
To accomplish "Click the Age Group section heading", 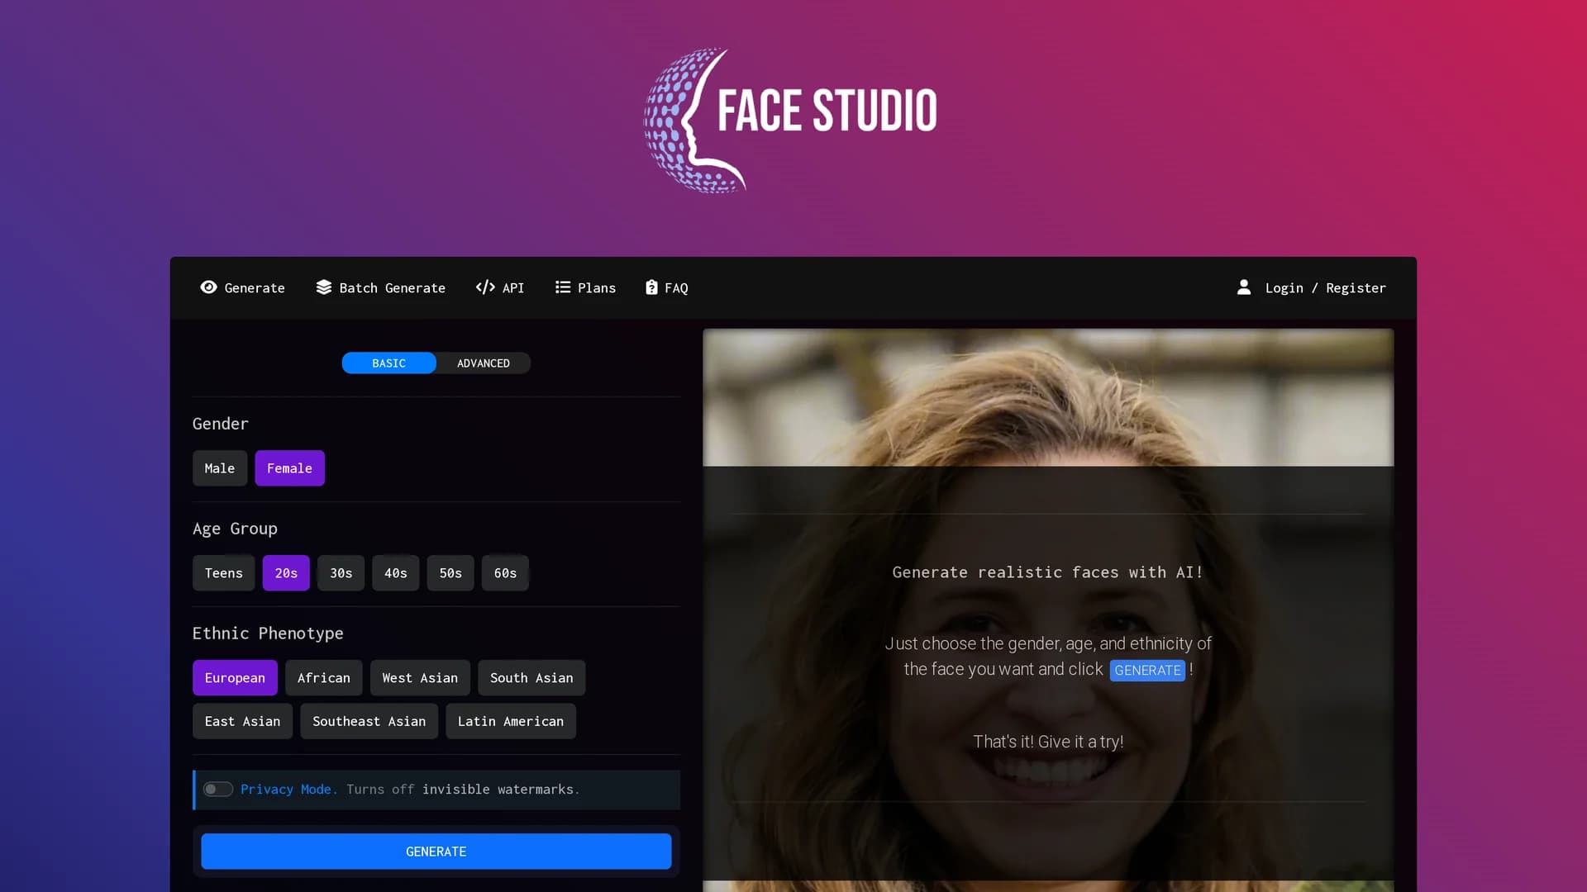I will (235, 529).
